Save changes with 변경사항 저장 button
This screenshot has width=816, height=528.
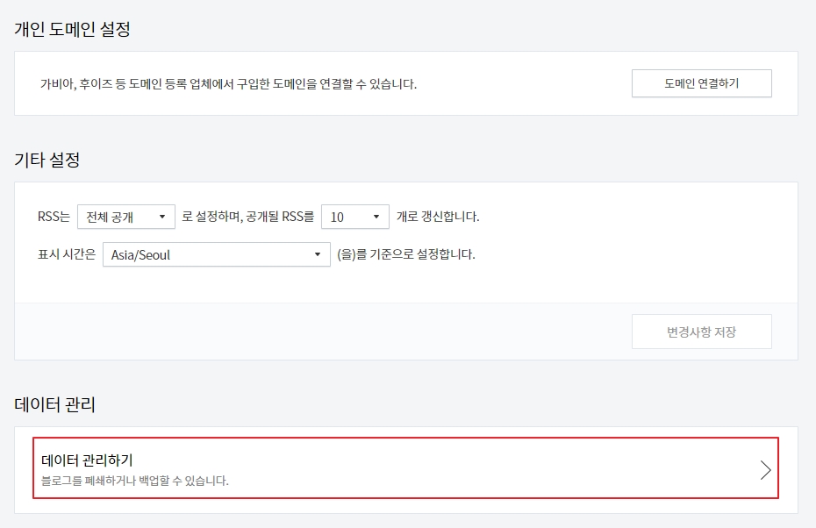(702, 332)
